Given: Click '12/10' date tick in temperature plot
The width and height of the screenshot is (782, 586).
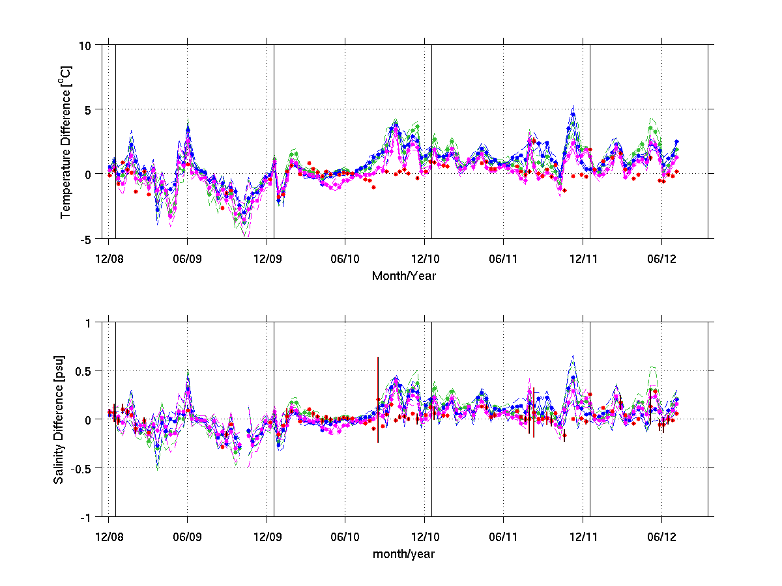Looking at the screenshot, I should pos(425,258).
